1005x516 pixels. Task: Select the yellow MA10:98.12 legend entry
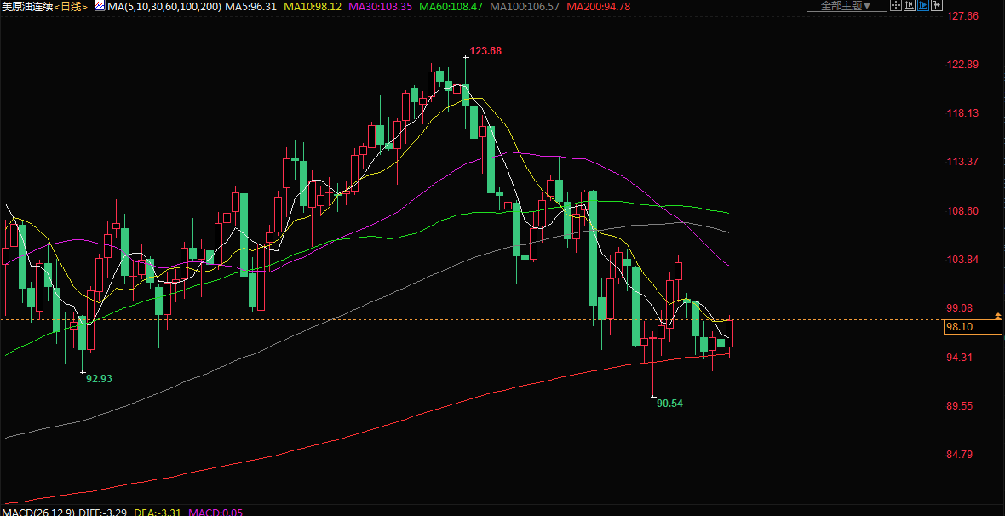(313, 7)
